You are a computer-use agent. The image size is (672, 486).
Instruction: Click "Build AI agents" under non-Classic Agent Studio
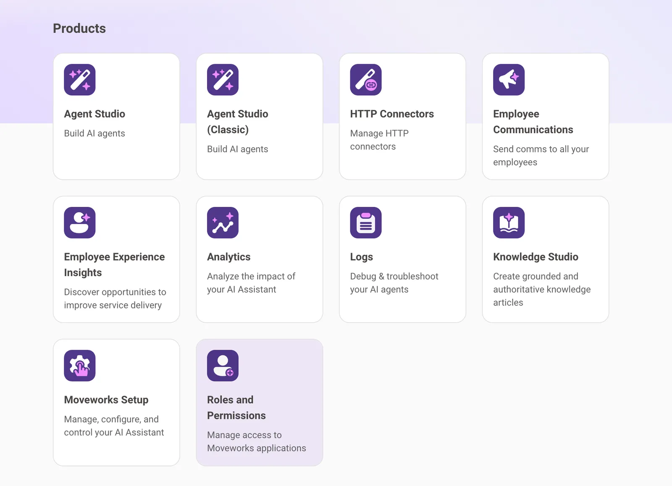click(94, 133)
